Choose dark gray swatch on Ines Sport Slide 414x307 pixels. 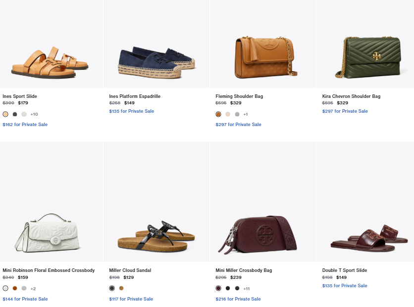[x=15, y=114]
